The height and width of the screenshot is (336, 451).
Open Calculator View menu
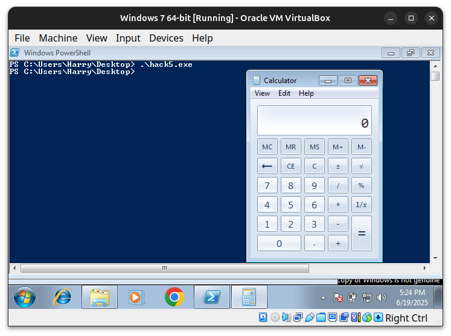click(262, 93)
